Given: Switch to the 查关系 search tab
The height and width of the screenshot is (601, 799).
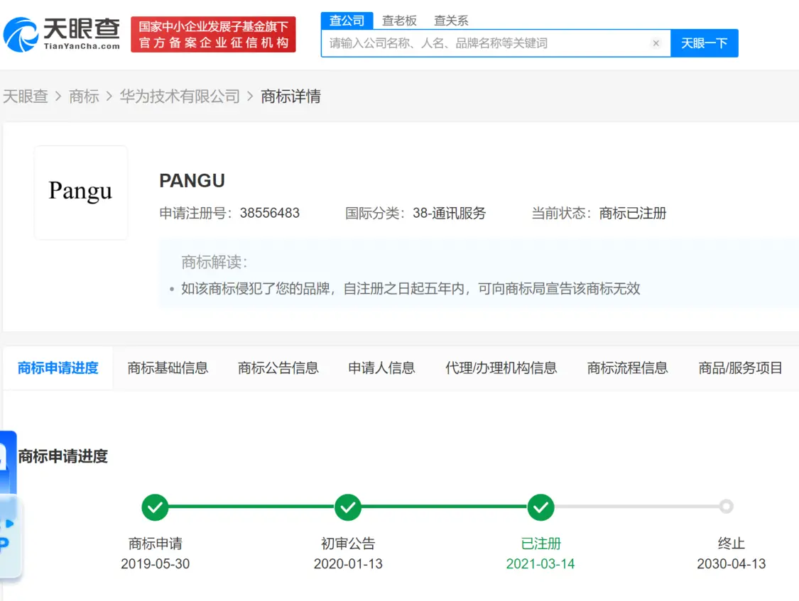Looking at the screenshot, I should click(451, 21).
